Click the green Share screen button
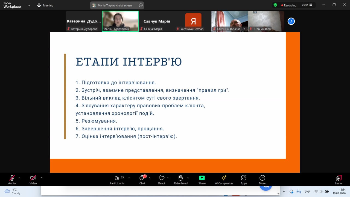 [202, 179]
